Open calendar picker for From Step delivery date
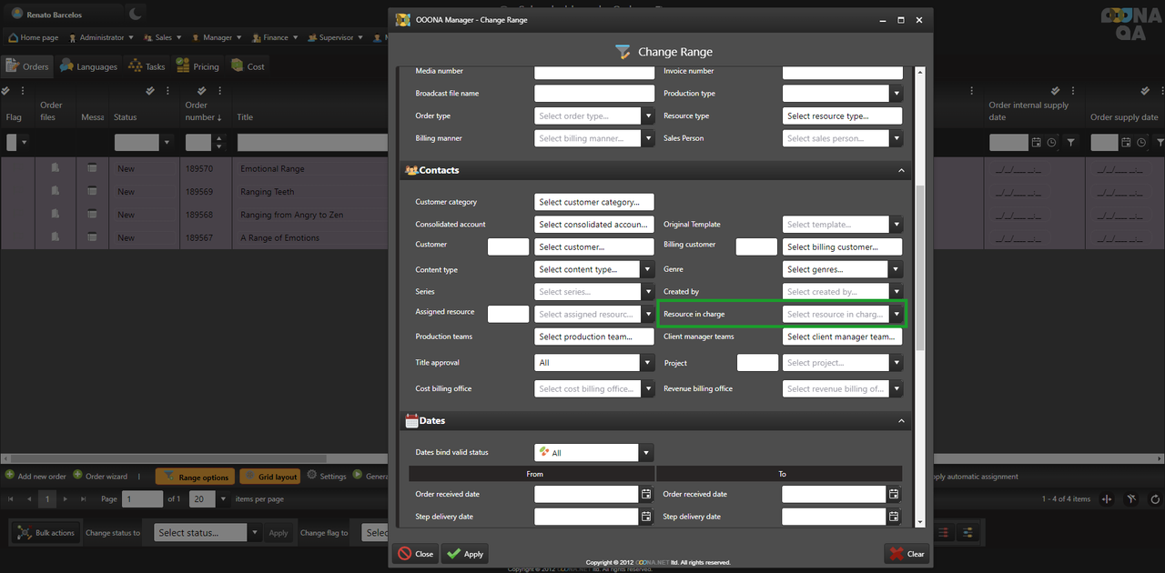 coord(646,517)
